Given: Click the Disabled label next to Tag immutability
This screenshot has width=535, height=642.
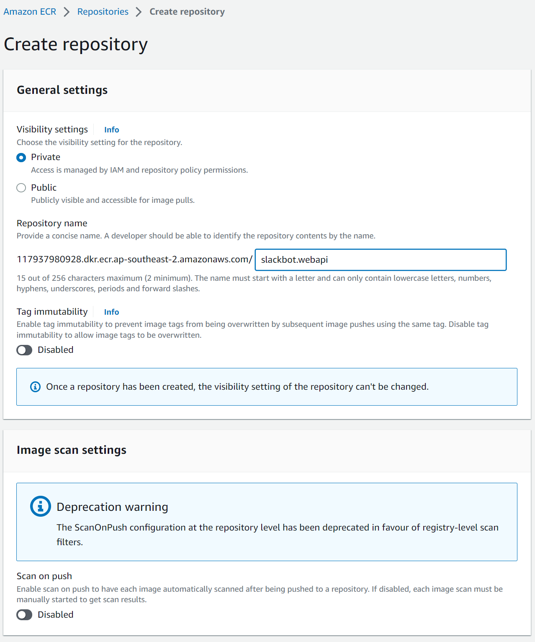Looking at the screenshot, I should coord(55,350).
